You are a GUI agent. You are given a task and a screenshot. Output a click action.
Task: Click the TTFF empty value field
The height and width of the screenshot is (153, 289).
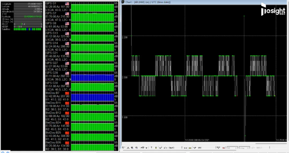coord(28,14)
